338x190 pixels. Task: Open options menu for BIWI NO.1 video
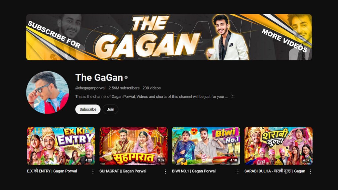(x=238, y=172)
